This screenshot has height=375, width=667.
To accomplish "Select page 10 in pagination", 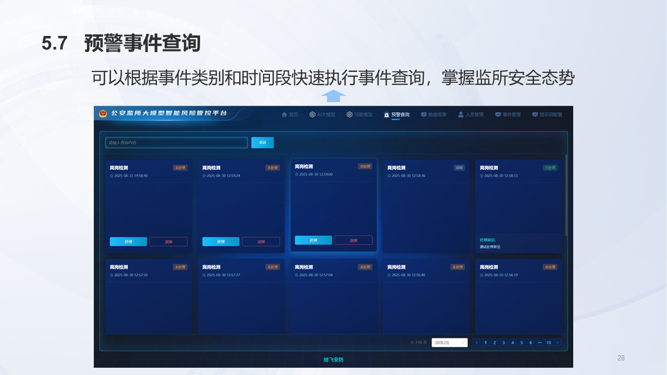I will click(549, 343).
